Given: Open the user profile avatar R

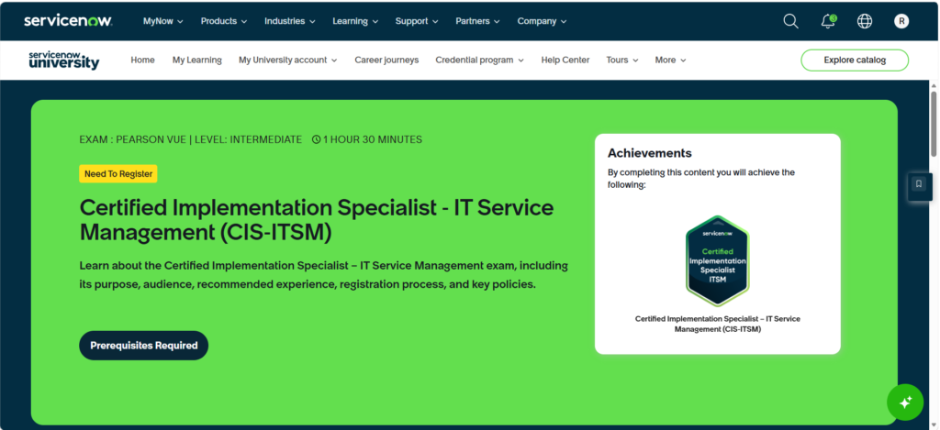Looking at the screenshot, I should [901, 21].
